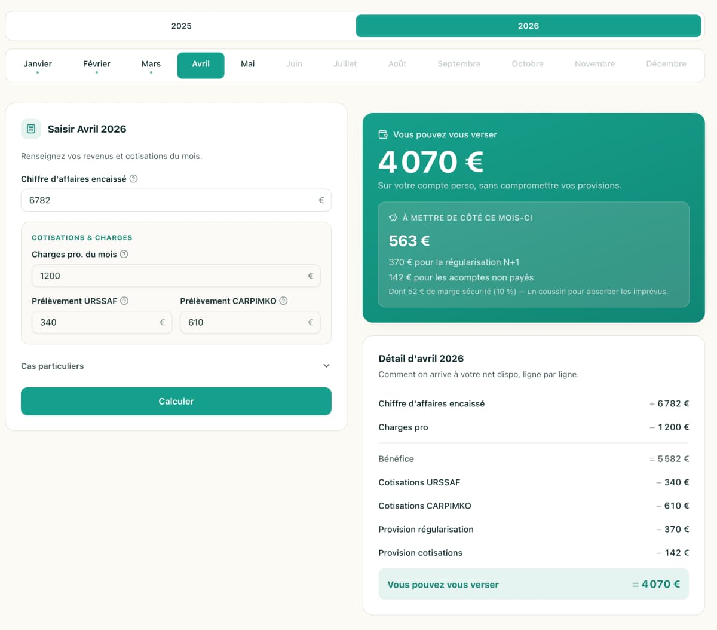Viewport: 717px width, 630px height.
Task: Switch to the 2025 year tab
Action: [x=181, y=26]
